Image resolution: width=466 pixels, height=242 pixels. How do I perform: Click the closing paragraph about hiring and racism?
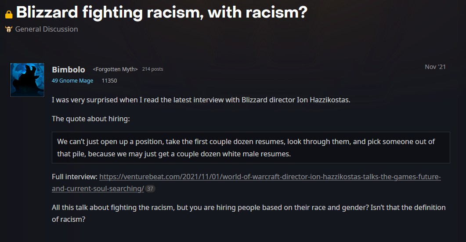pyautogui.click(x=249, y=213)
